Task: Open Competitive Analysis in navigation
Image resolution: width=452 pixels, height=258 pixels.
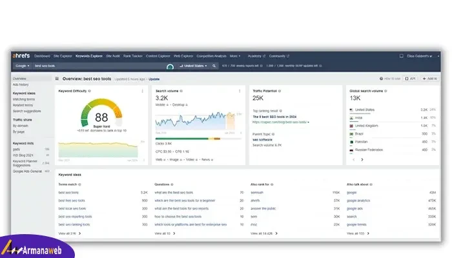Action: tap(211, 56)
